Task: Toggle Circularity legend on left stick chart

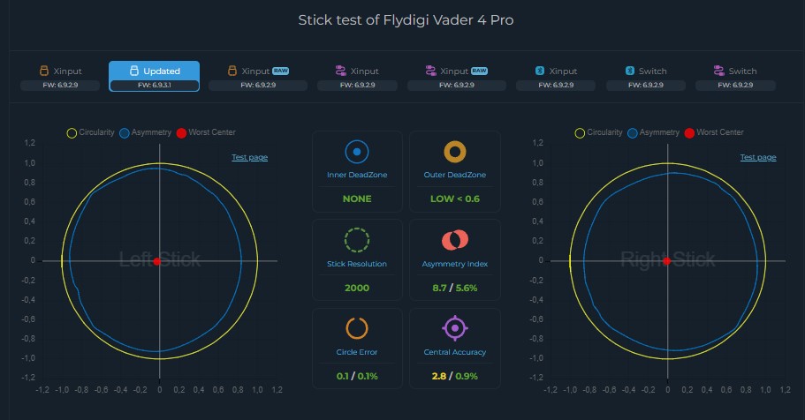Action: (x=90, y=133)
